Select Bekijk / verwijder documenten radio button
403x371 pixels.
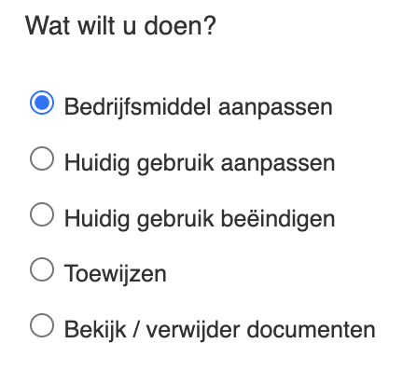click(42, 325)
